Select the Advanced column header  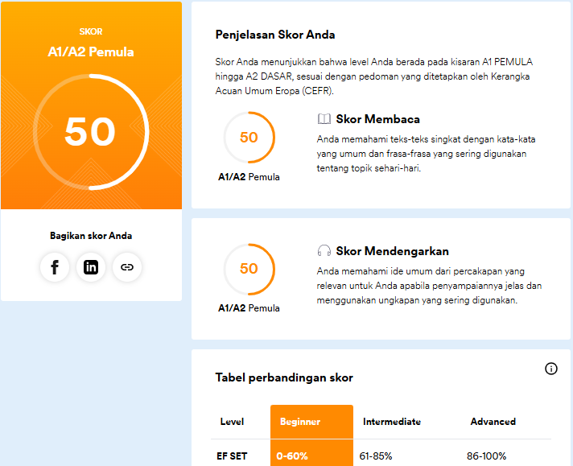pyautogui.click(x=493, y=422)
